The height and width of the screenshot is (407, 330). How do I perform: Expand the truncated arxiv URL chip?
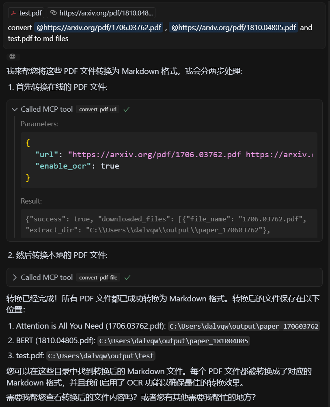tap(102, 13)
